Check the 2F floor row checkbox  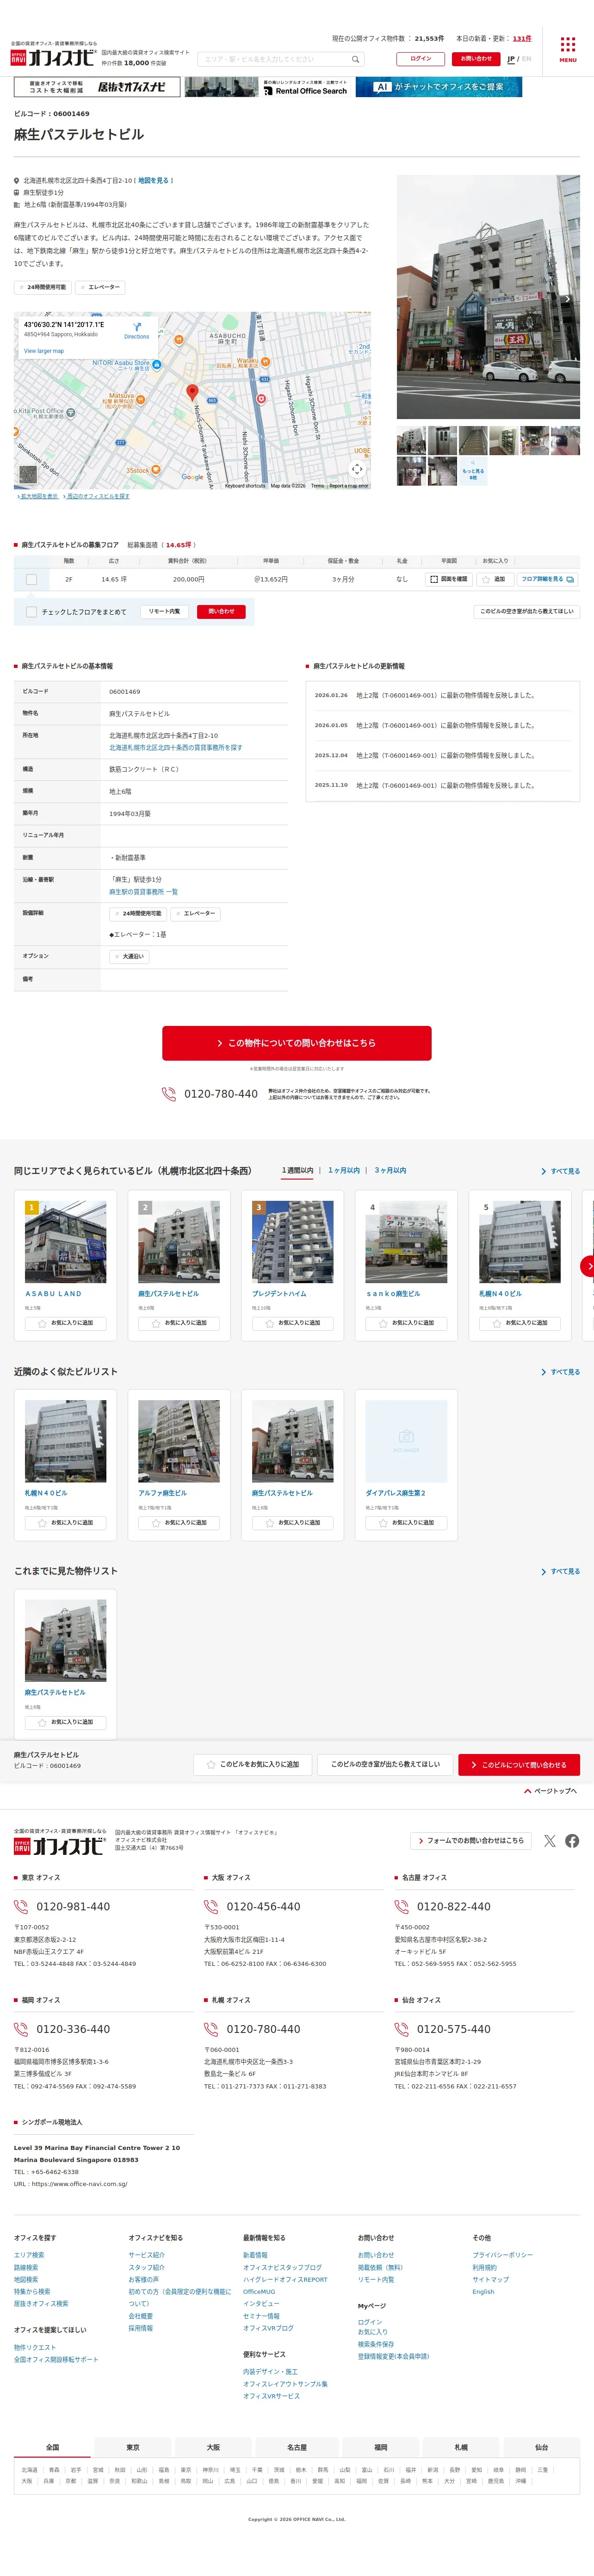coord(31,579)
